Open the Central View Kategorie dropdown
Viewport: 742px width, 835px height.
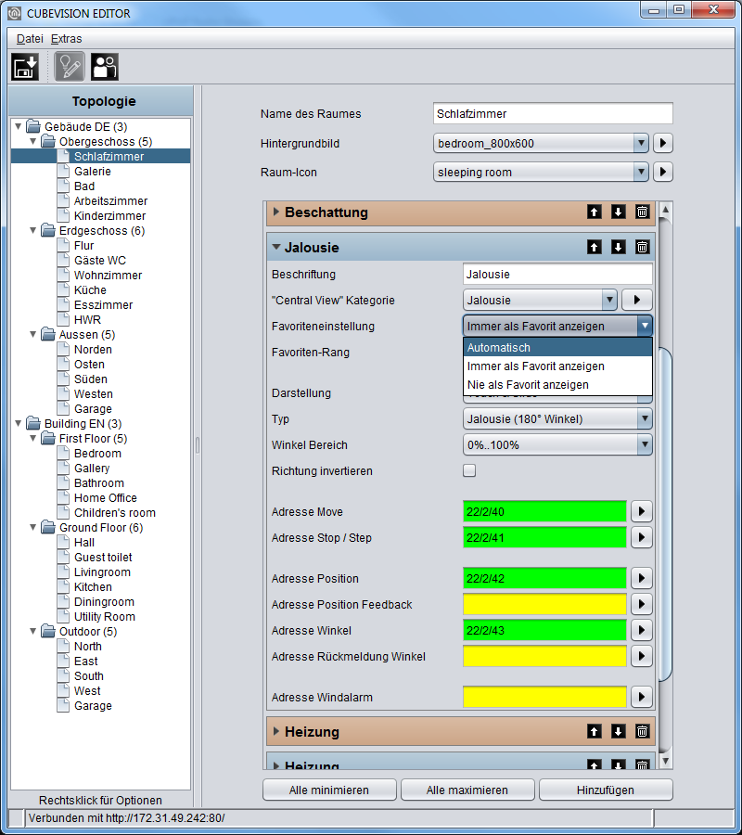(609, 300)
